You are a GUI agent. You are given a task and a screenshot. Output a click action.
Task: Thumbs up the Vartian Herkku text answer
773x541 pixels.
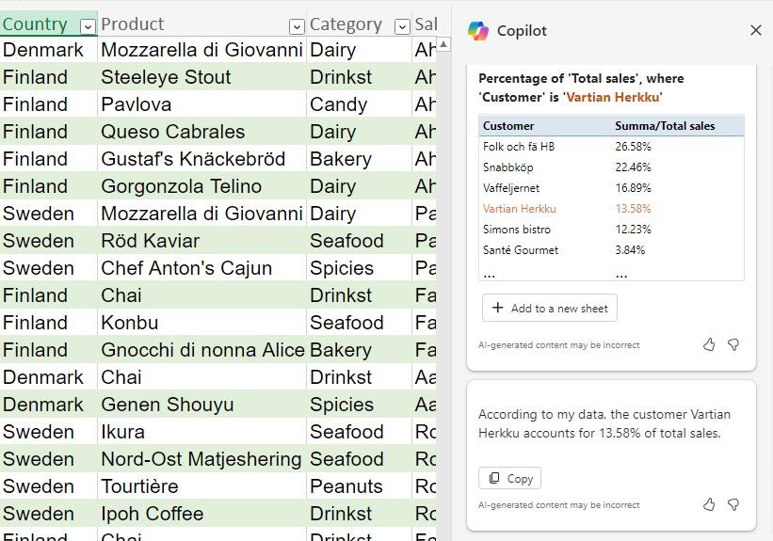coord(709,505)
